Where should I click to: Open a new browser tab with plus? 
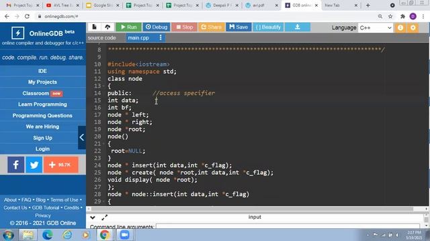click(368, 5)
